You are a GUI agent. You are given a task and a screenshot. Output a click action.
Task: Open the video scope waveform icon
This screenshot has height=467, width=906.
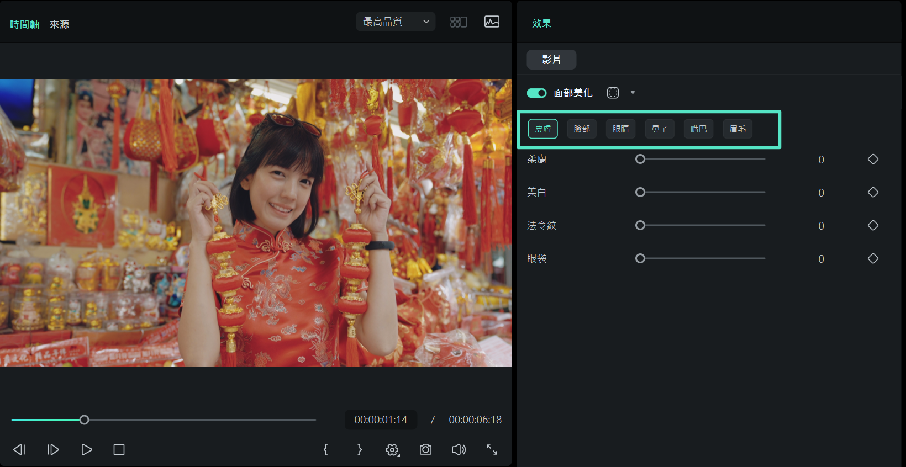492,22
